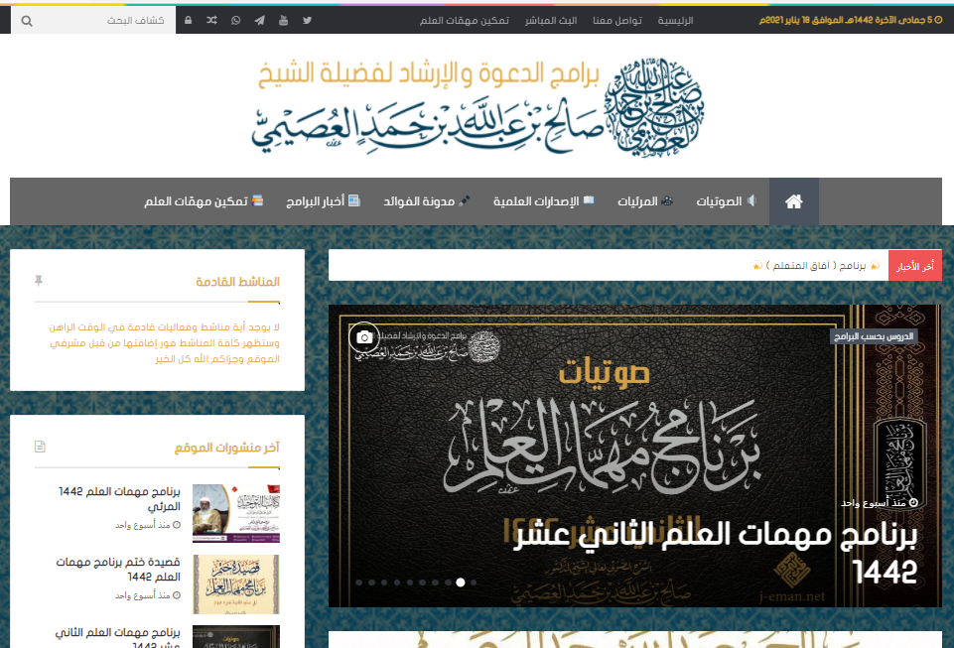Click thumbnail of قصيدة ختم برنامج مهمات العلم
Screen dimensions: 954x648
[236, 584]
